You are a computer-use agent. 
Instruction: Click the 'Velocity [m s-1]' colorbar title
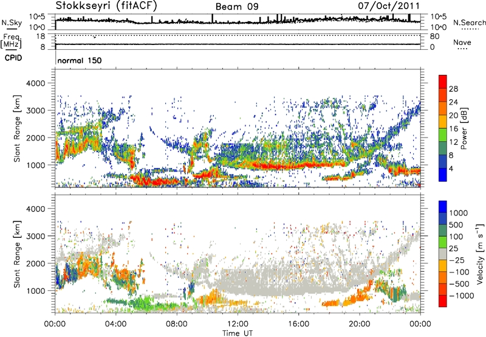(x=480, y=254)
